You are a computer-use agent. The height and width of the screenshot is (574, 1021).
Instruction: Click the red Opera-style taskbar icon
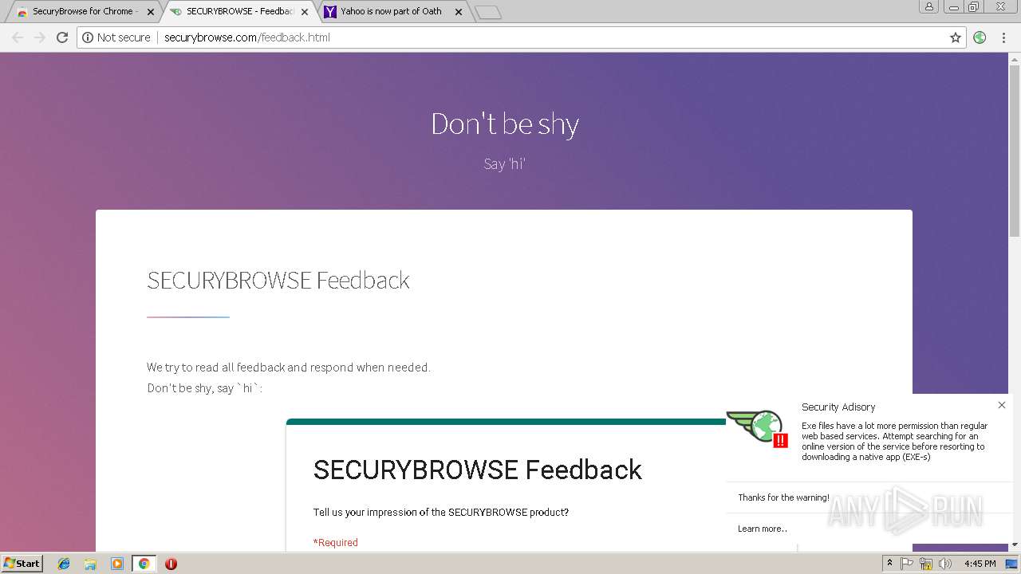(171, 564)
